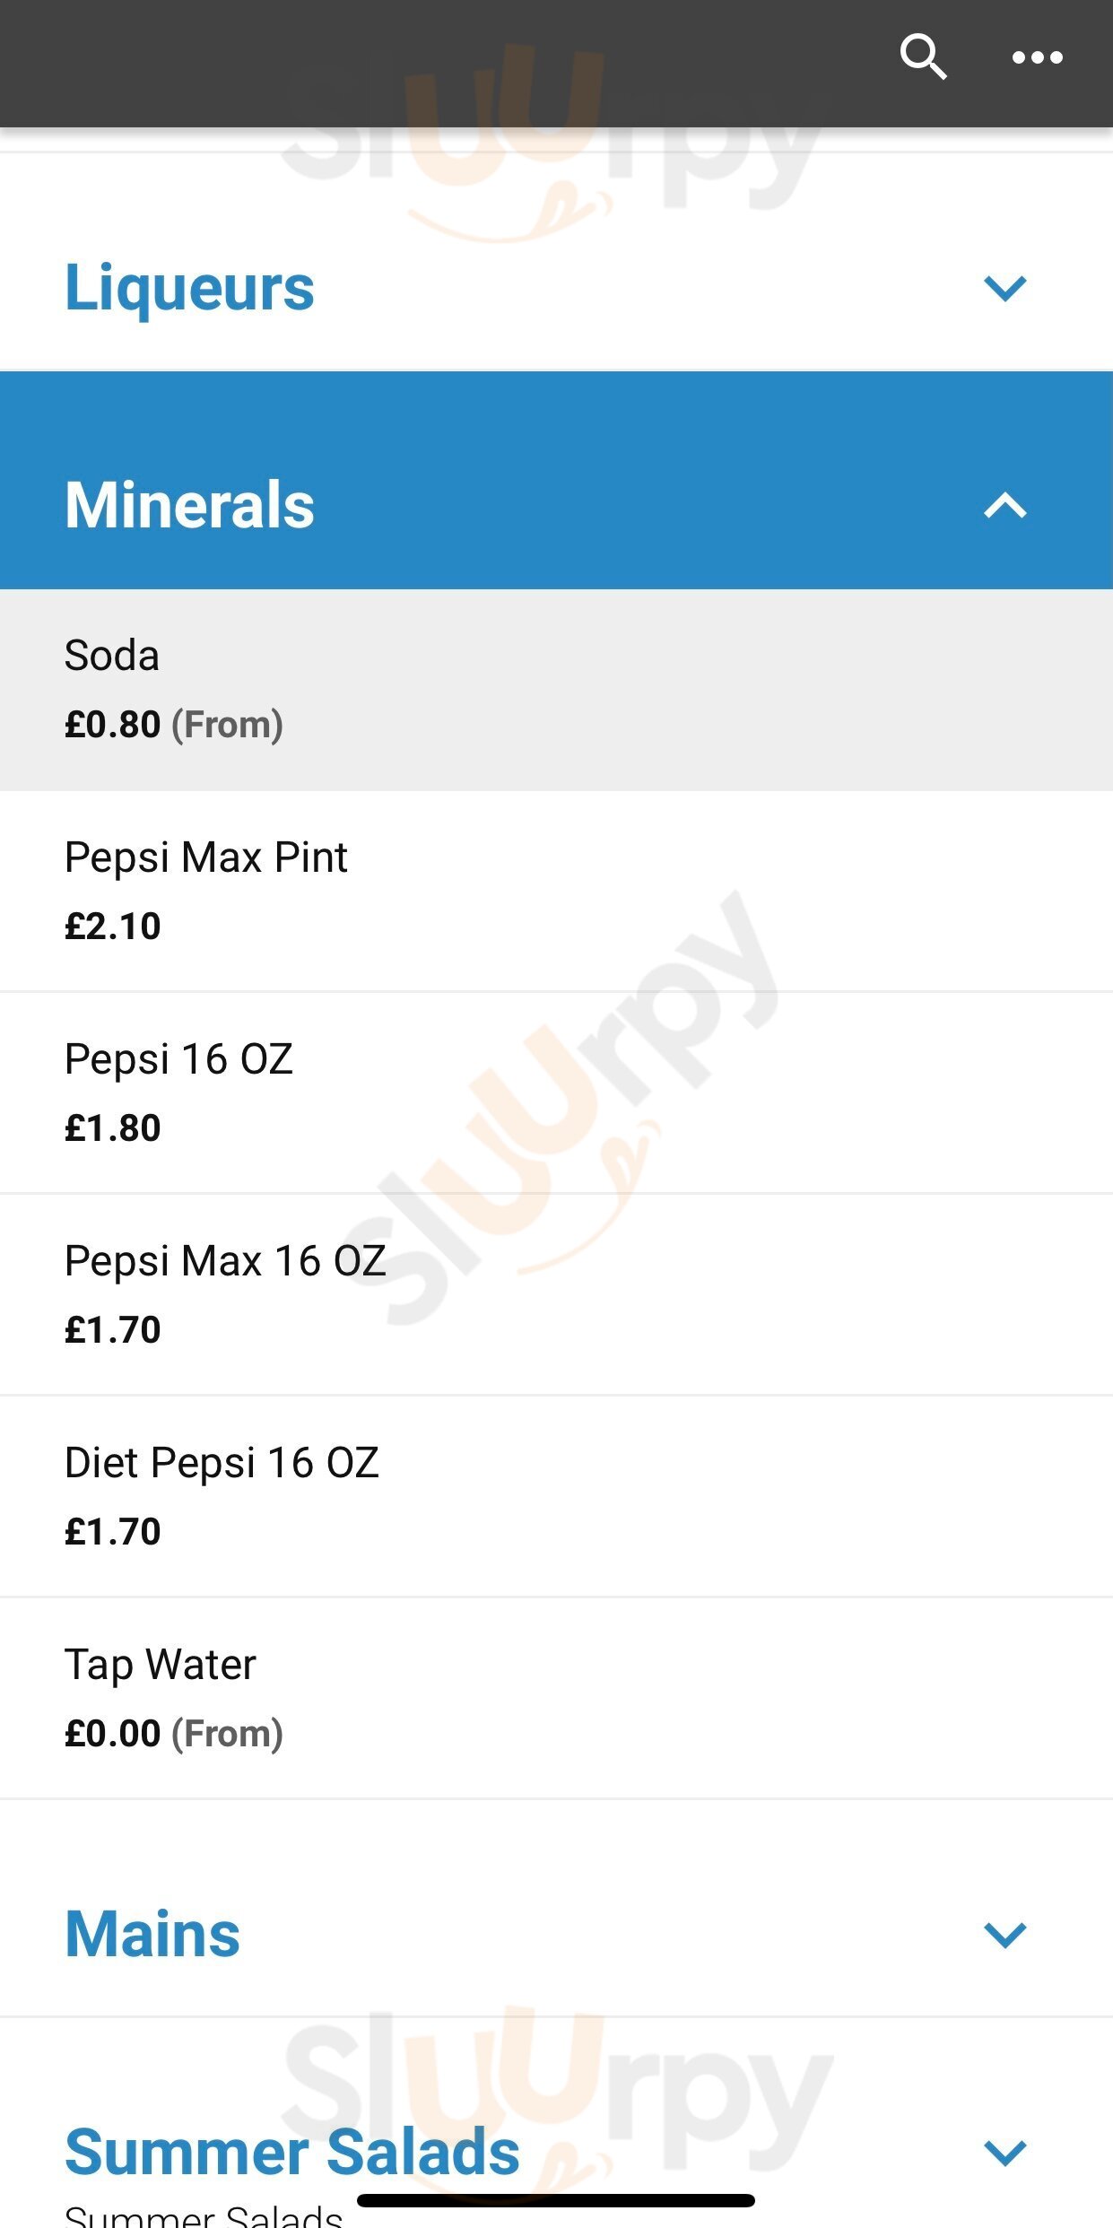The height and width of the screenshot is (2228, 1113).
Task: Expand the Mains section chevron
Action: coord(1004,1935)
